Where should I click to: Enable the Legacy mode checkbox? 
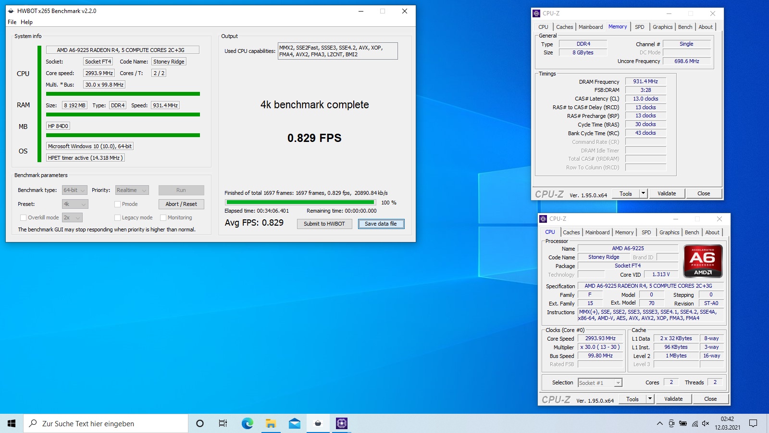coord(117,217)
